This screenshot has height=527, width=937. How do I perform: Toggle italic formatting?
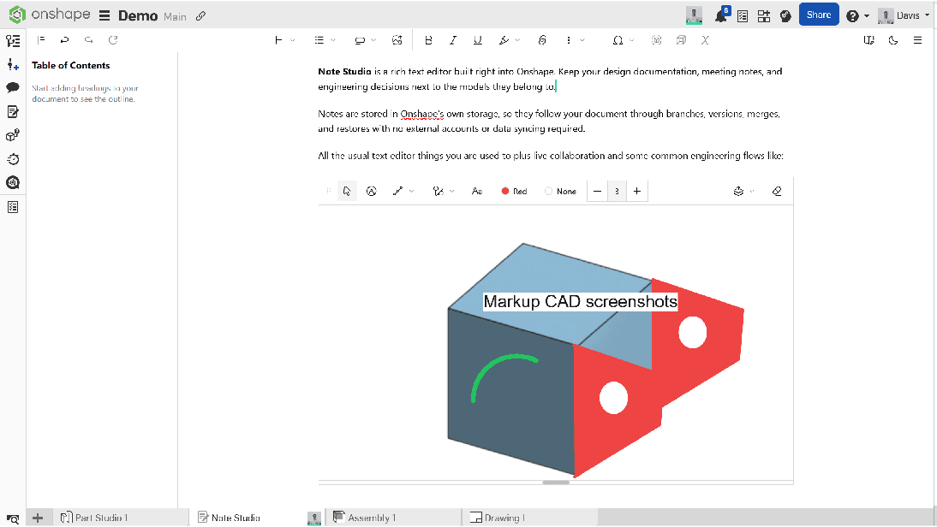[453, 40]
